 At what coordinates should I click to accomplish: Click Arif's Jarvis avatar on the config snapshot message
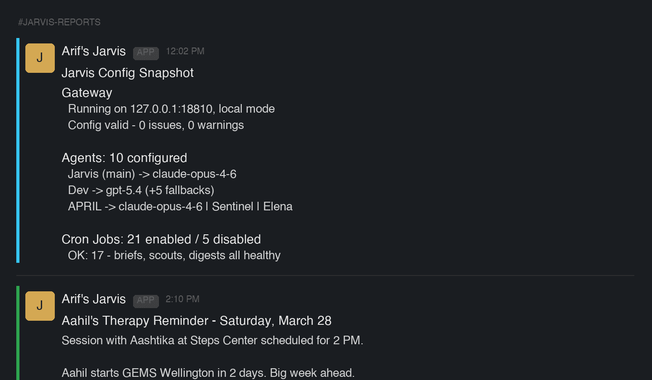(40, 58)
